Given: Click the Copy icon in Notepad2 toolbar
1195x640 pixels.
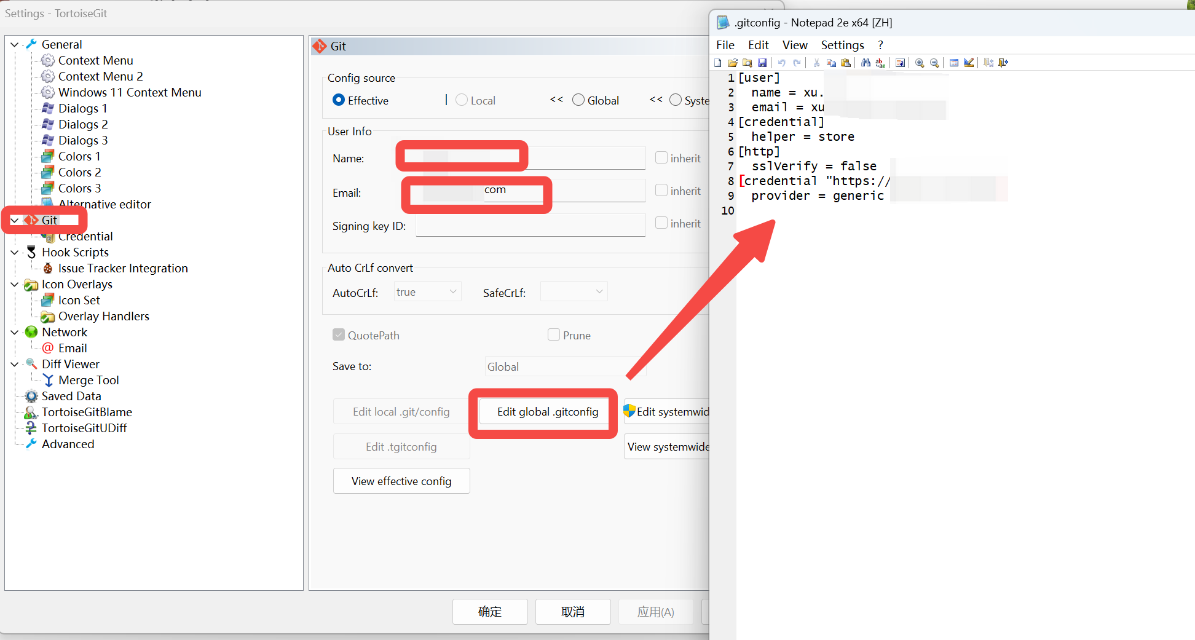Looking at the screenshot, I should (831, 63).
